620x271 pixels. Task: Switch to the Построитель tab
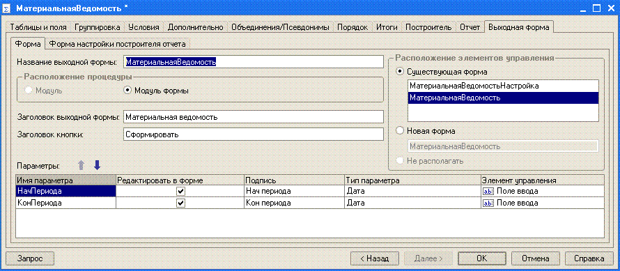click(428, 27)
